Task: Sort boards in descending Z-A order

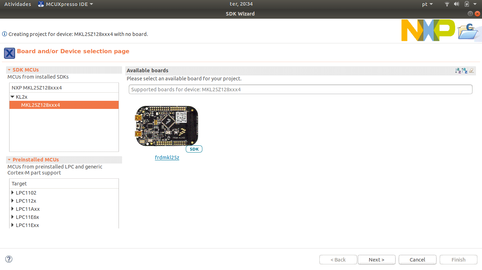Action: click(x=464, y=70)
